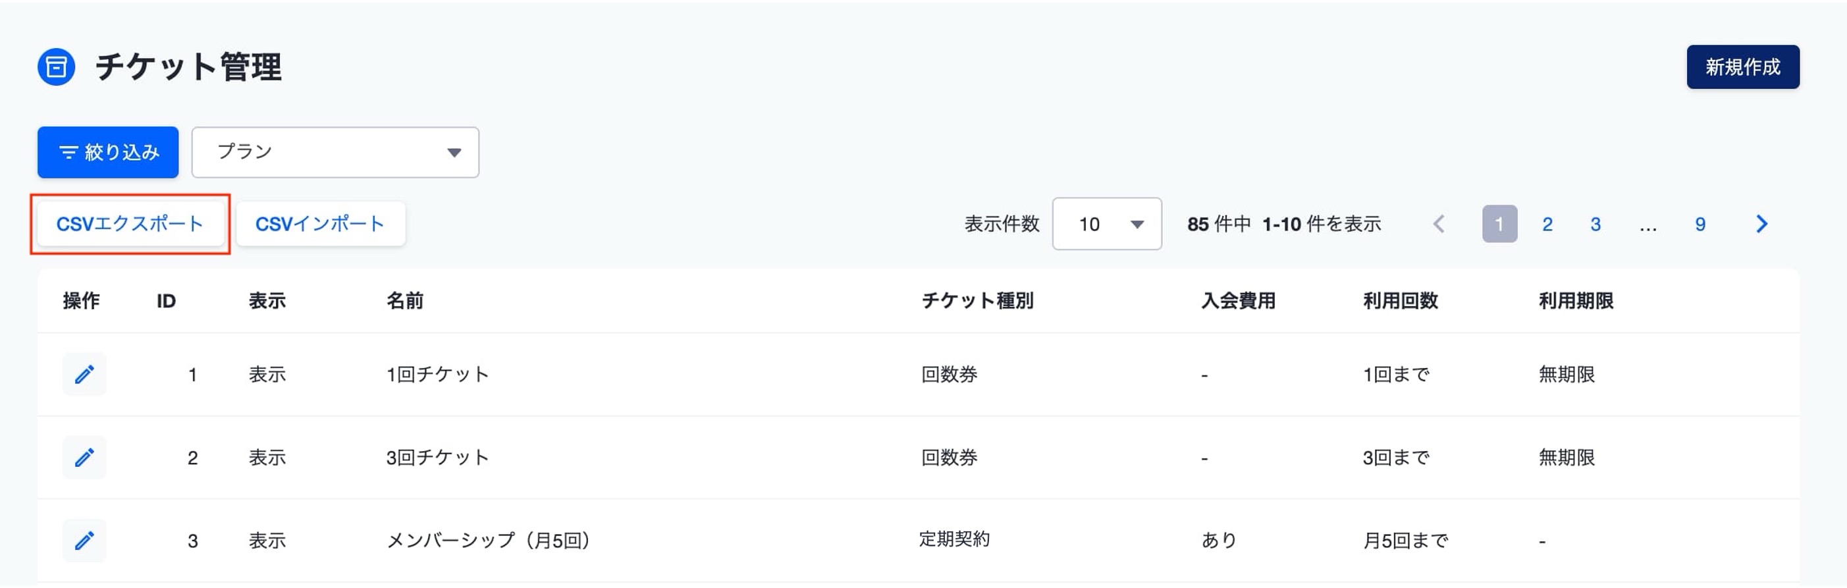Viewport: 1847px width, 588px height.
Task: Edit the メンバーシップ row pencil icon
Action: (84, 541)
